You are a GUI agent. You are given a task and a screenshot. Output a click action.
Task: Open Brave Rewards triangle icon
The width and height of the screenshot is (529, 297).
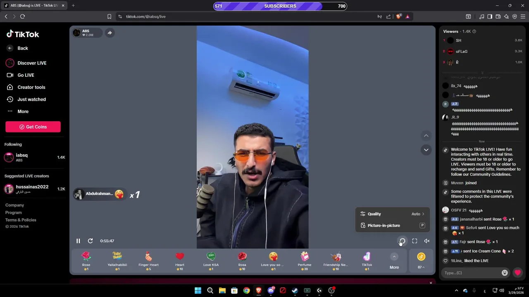click(x=407, y=16)
